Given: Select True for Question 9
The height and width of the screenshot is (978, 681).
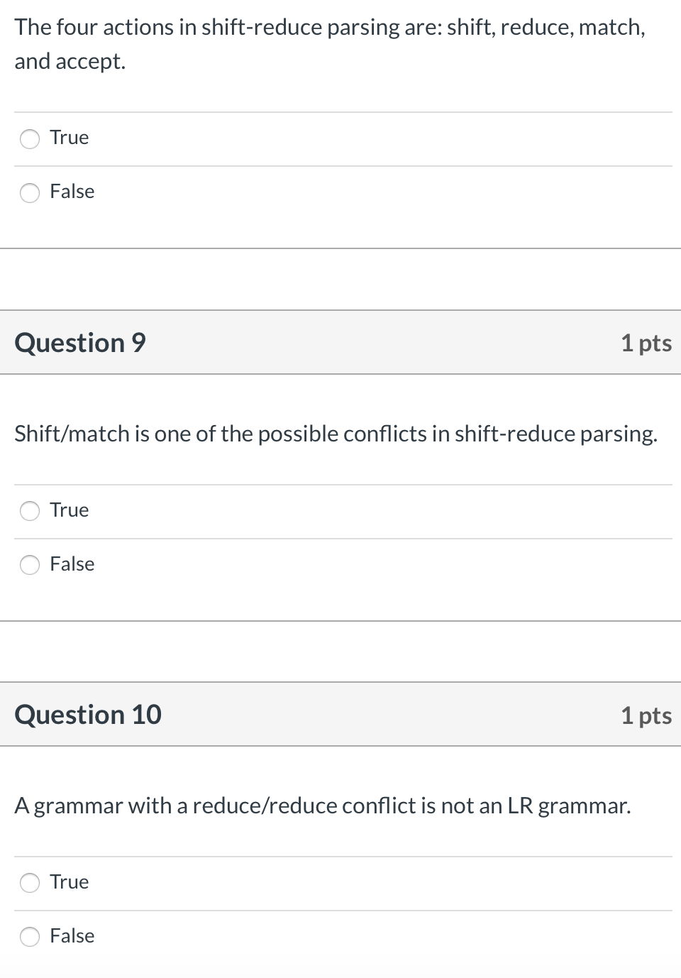Looking at the screenshot, I should [x=30, y=511].
